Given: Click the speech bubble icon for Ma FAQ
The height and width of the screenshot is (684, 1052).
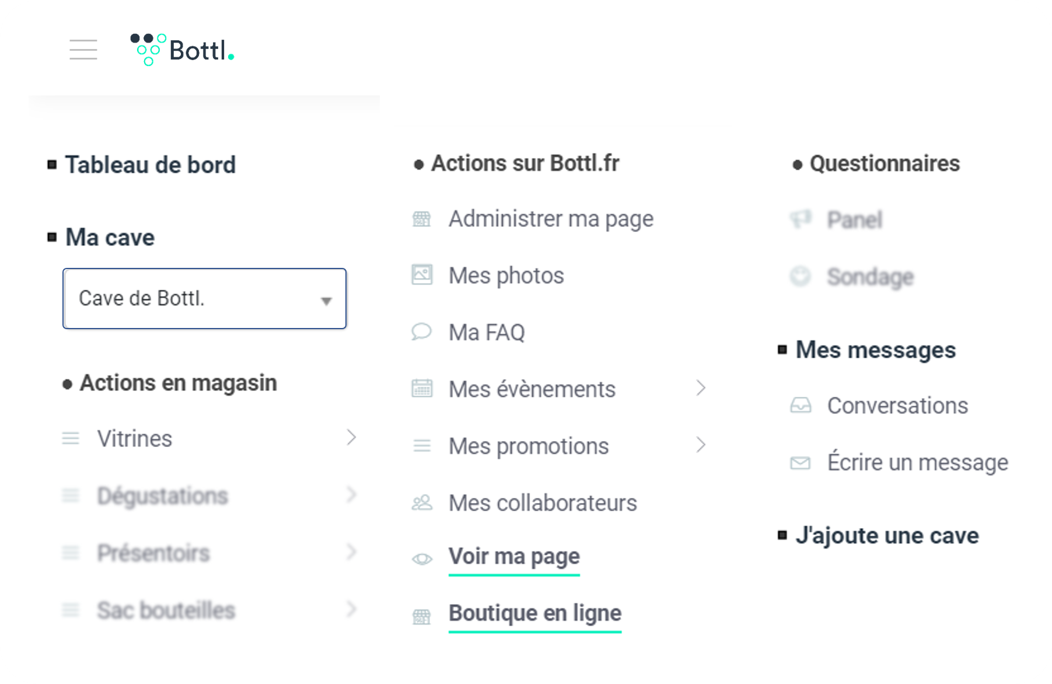Looking at the screenshot, I should [x=421, y=331].
